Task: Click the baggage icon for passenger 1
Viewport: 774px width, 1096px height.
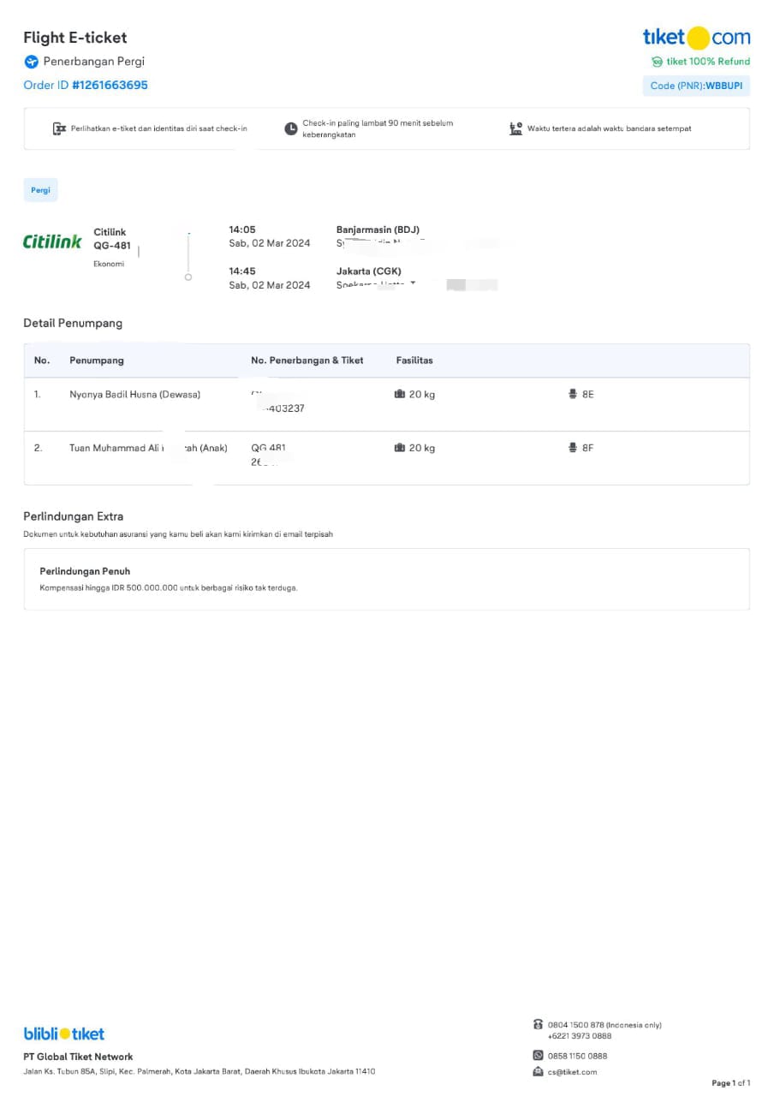Action: tap(399, 395)
